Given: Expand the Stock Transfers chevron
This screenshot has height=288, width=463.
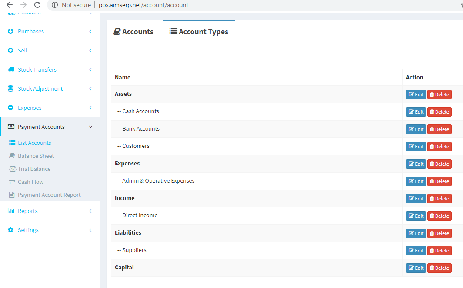Looking at the screenshot, I should [90, 69].
